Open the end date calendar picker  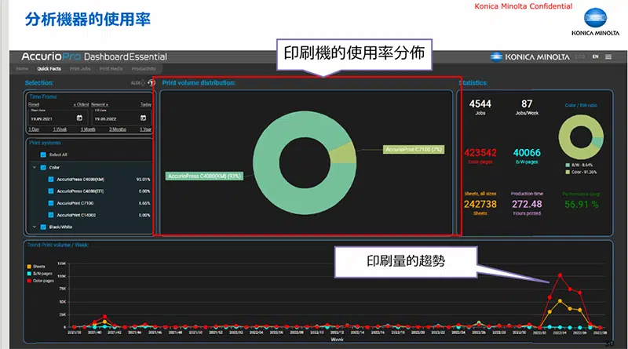[x=143, y=118]
